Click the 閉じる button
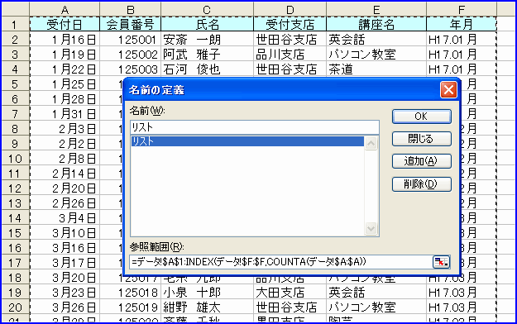 (421, 139)
